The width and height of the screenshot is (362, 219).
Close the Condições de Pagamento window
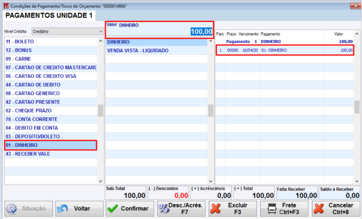pyautogui.click(x=355, y=6)
